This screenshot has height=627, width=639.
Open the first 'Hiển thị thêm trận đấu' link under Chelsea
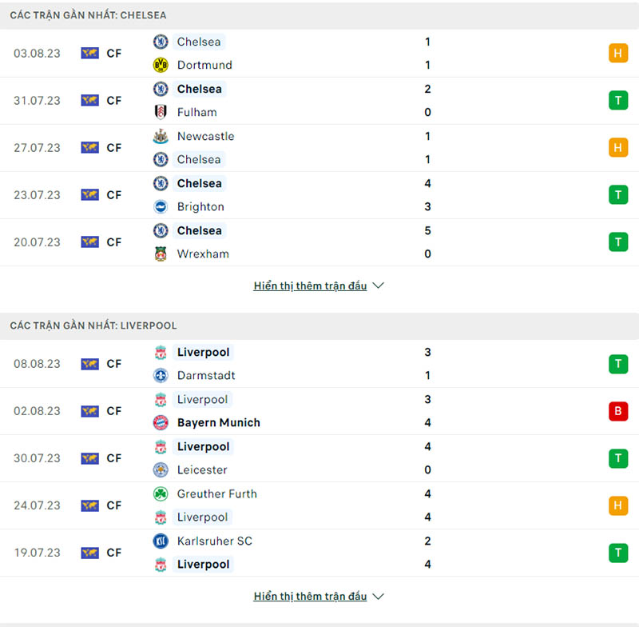pos(310,286)
